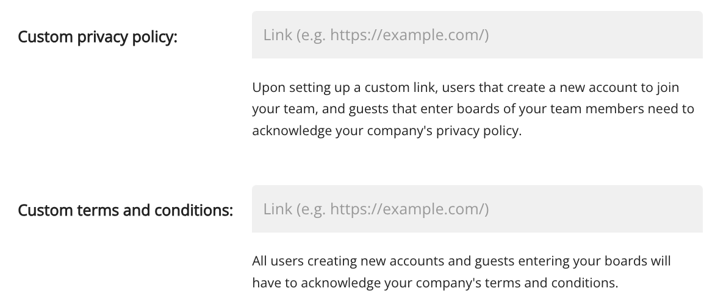This screenshot has width=715, height=302.
Task: Click 'https://example.com/' in the terms placeholder
Action: pyautogui.click(x=408, y=209)
